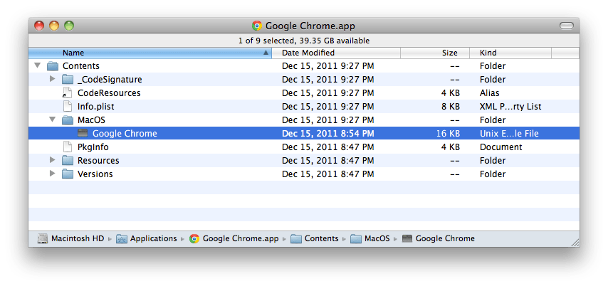
Task: Click the Dec 15, 2011 8:54 PM date
Action: [x=328, y=134]
